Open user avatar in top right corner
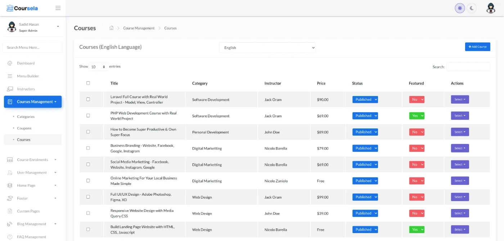 (491, 8)
